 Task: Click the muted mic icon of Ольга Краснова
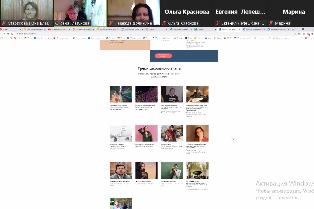164,23
